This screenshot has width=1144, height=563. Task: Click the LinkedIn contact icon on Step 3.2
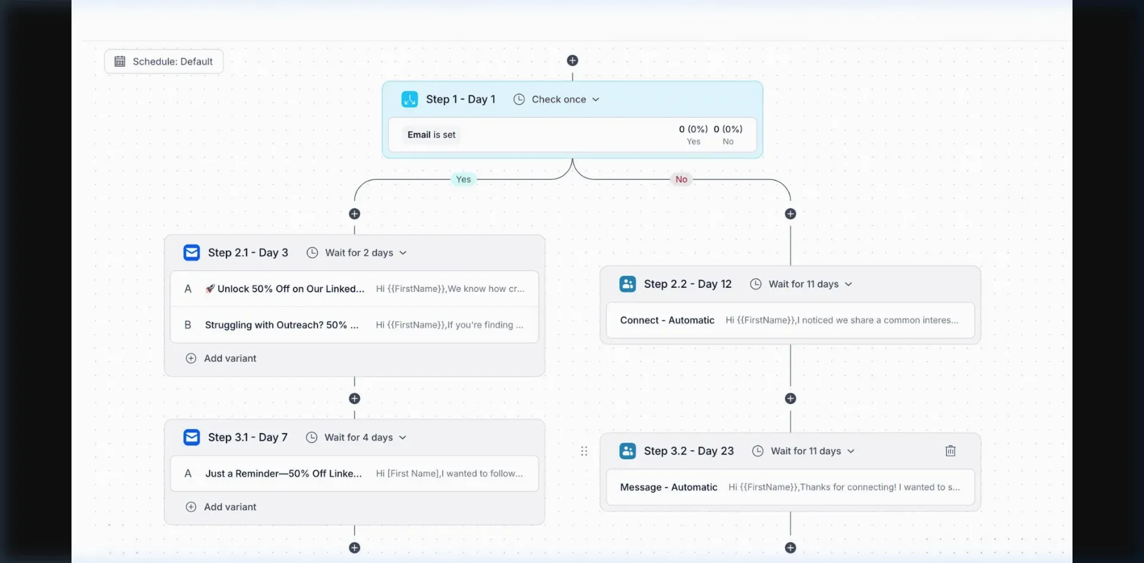click(628, 451)
